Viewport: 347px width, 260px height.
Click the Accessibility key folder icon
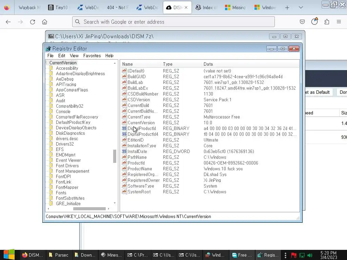[x=51, y=68]
